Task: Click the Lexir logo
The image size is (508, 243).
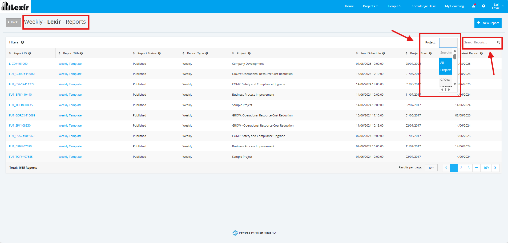Action: pyautogui.click(x=15, y=6)
